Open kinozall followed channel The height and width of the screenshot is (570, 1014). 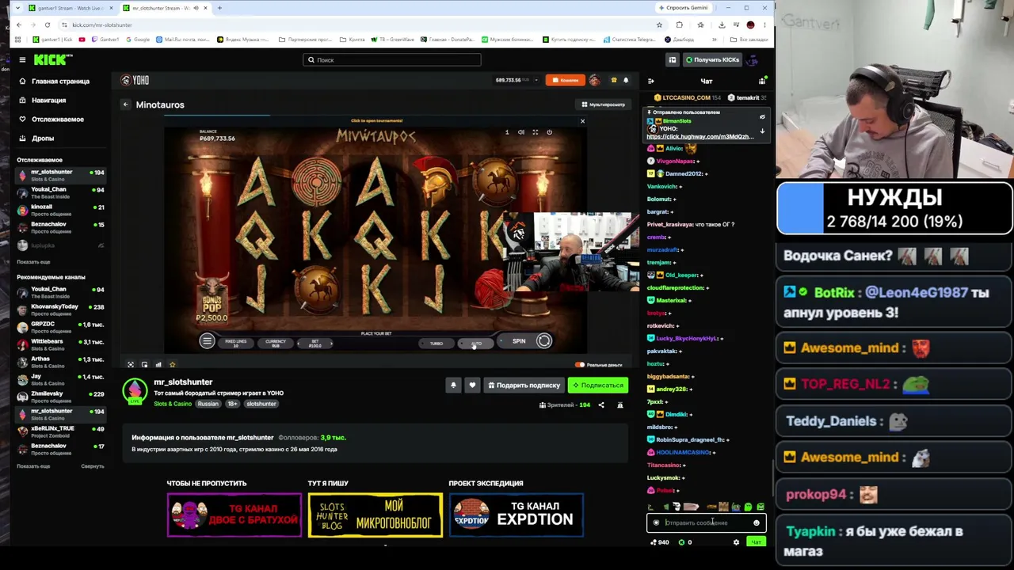[60, 210]
